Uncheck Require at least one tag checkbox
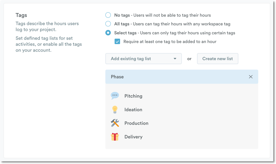 [x=117, y=42]
